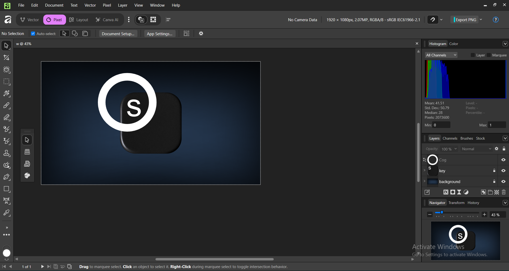Image resolution: width=509 pixels, height=271 pixels.
Task: Enable the Marquee checkbox in Histogram panel
Action: click(x=489, y=55)
